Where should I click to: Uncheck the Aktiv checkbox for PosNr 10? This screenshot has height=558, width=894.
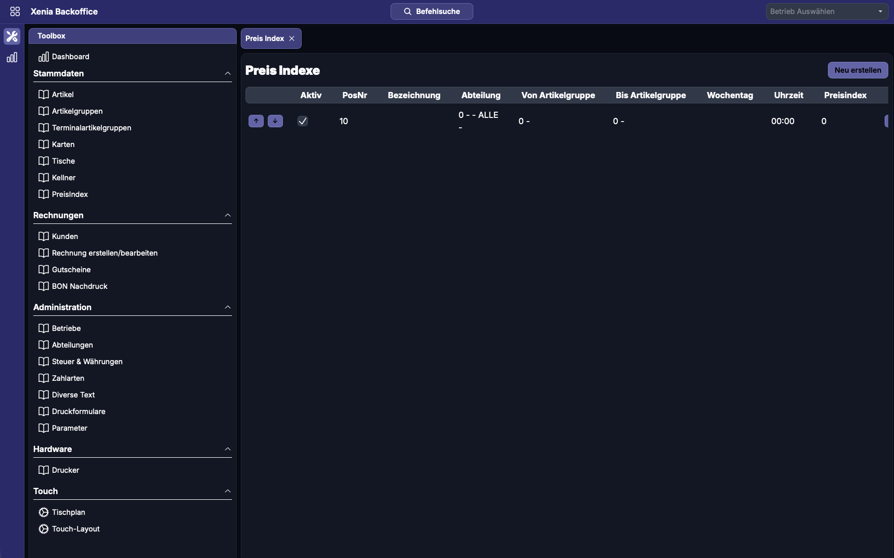303,121
